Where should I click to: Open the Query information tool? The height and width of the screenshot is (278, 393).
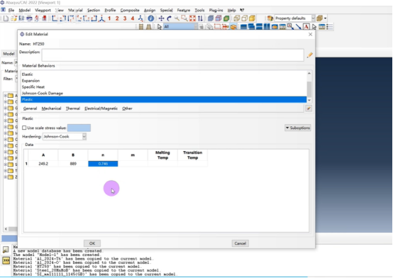(x=151, y=18)
